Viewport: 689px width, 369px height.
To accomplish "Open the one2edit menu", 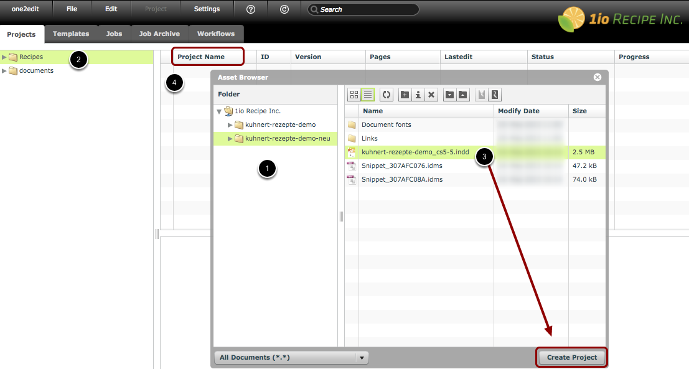I will pyautogui.click(x=26, y=9).
